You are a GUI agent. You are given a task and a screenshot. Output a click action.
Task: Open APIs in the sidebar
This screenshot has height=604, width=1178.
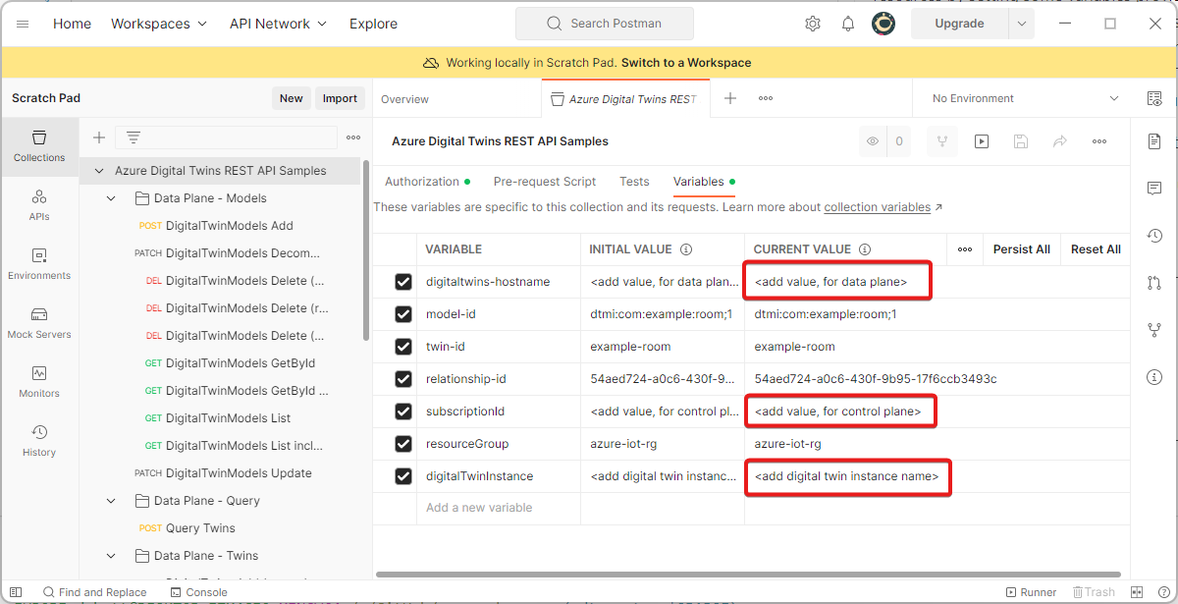point(39,205)
